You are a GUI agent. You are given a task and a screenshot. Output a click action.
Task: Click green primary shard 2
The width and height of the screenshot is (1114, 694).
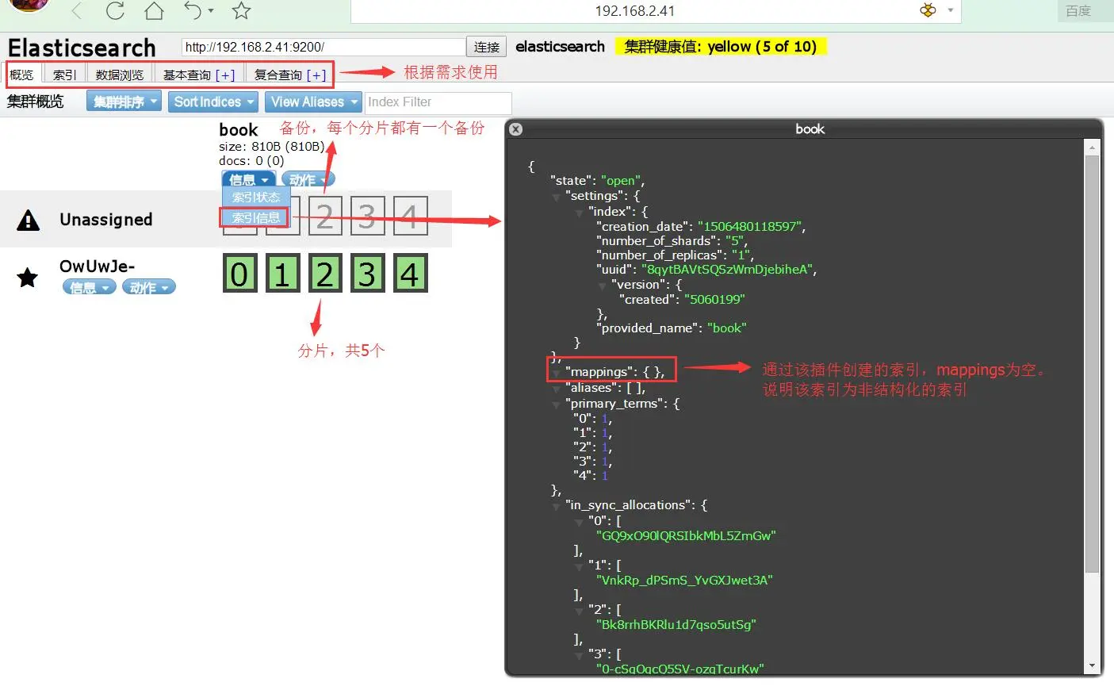tap(325, 274)
